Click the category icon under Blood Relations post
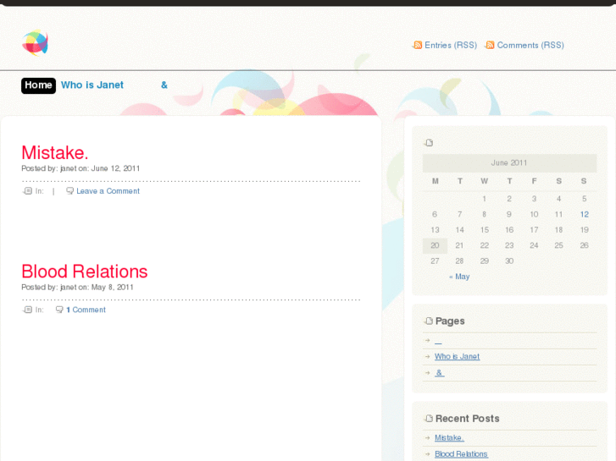Viewport: 616px width, 461px height. [x=27, y=310]
